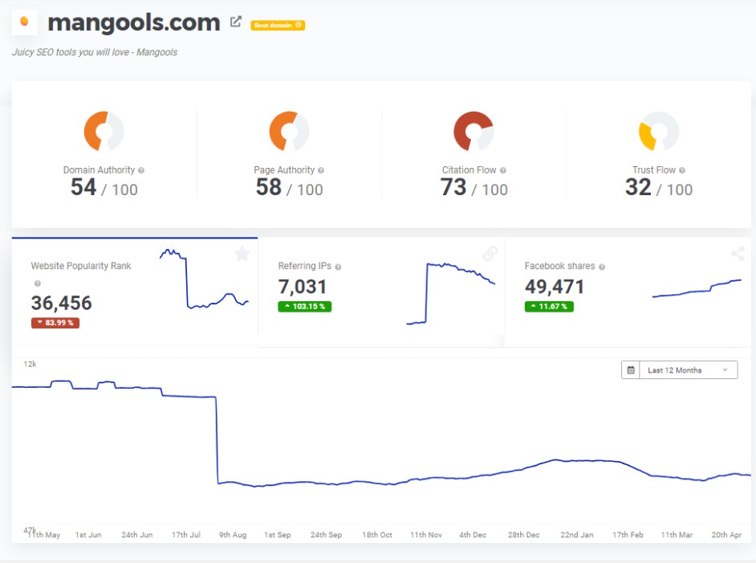Screen dimensions: 756x563
Task: Open Citation Flow help icon
Action: tap(503, 170)
